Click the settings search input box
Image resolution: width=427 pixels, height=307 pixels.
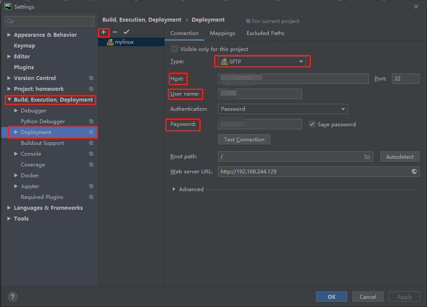point(49,21)
